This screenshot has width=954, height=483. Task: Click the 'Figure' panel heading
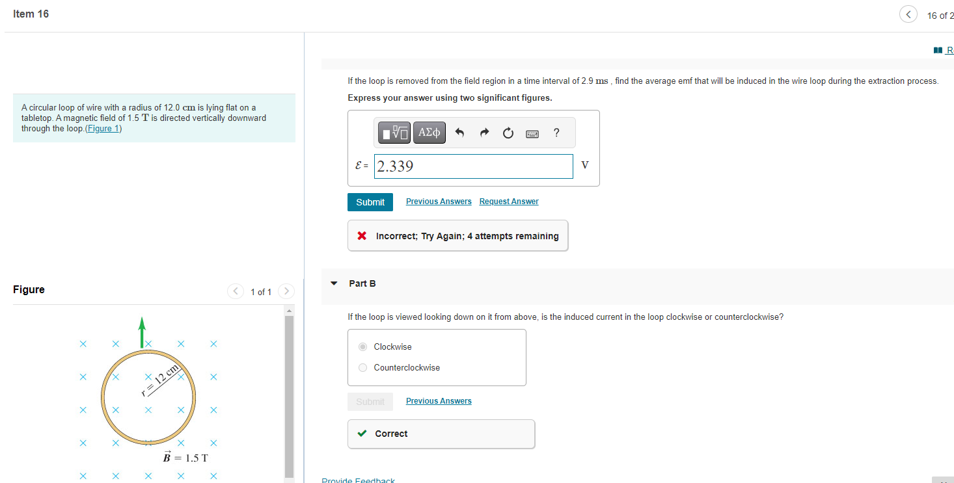coord(29,289)
